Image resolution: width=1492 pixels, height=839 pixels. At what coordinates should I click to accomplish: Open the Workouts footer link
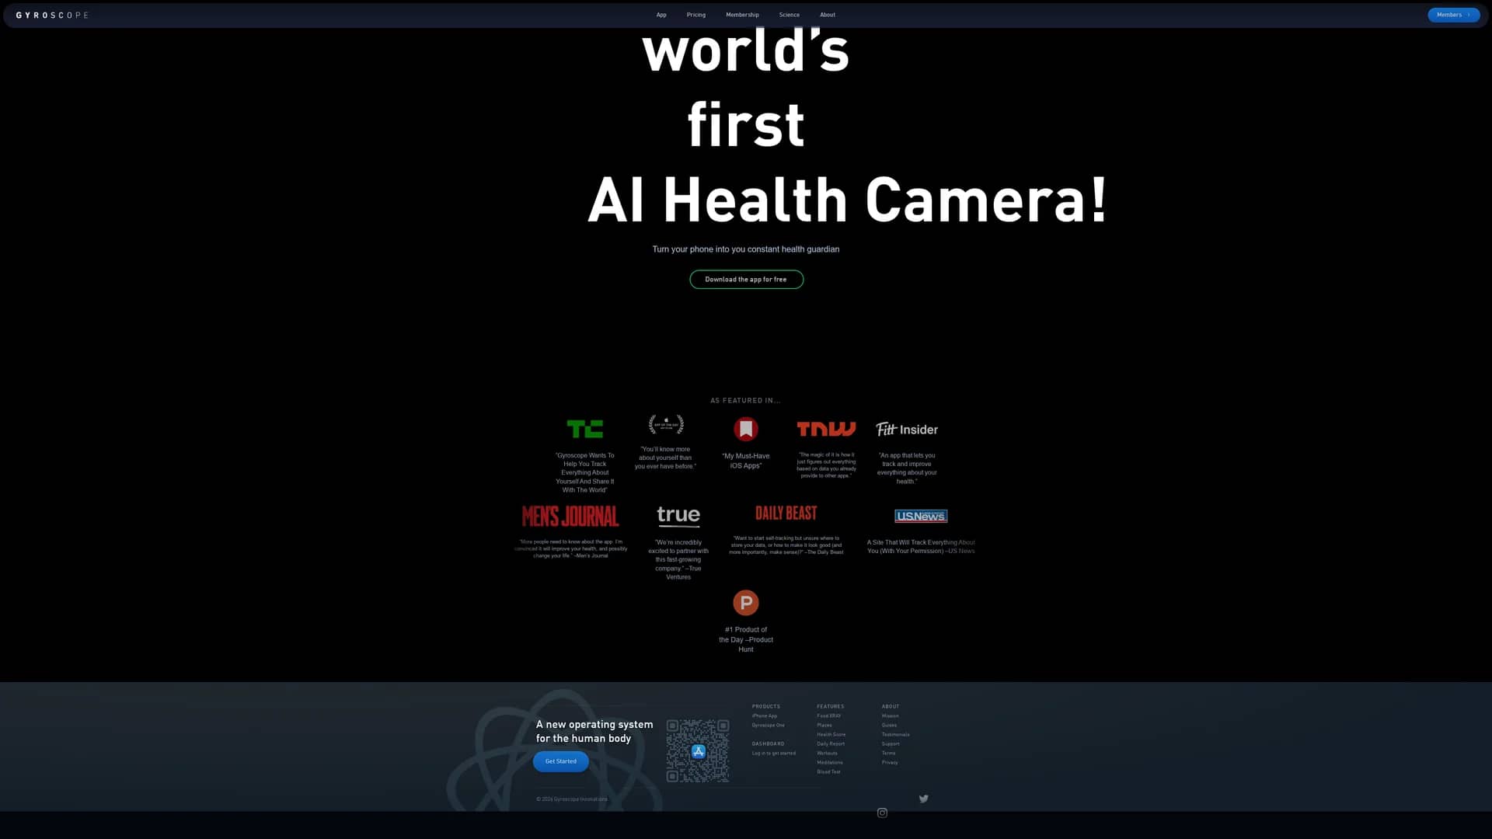pyautogui.click(x=828, y=754)
